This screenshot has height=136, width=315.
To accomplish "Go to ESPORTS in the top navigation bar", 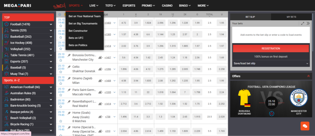I will (129, 6).
